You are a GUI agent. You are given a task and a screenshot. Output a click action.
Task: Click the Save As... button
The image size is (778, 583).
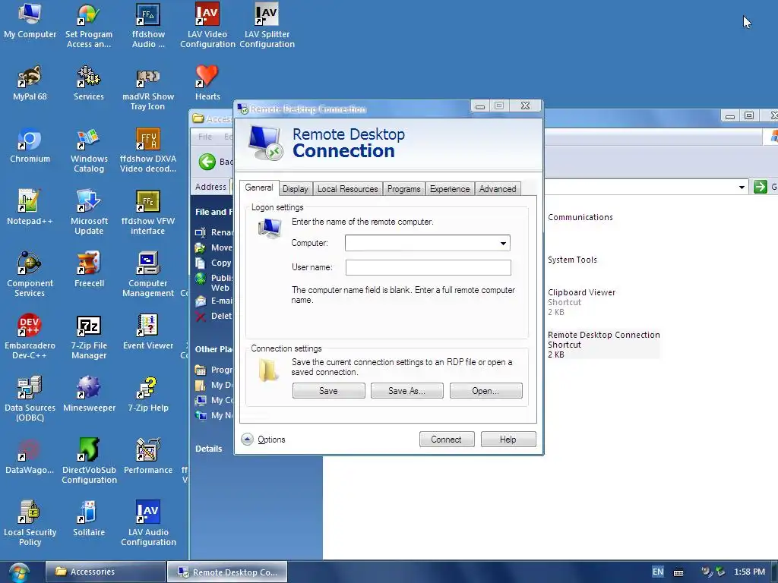(407, 391)
